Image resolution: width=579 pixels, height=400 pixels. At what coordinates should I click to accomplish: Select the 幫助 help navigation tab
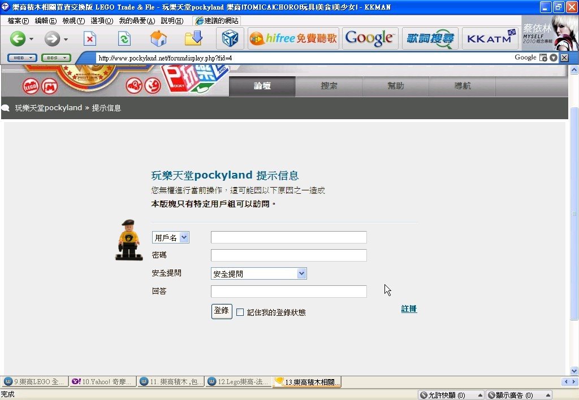(395, 86)
